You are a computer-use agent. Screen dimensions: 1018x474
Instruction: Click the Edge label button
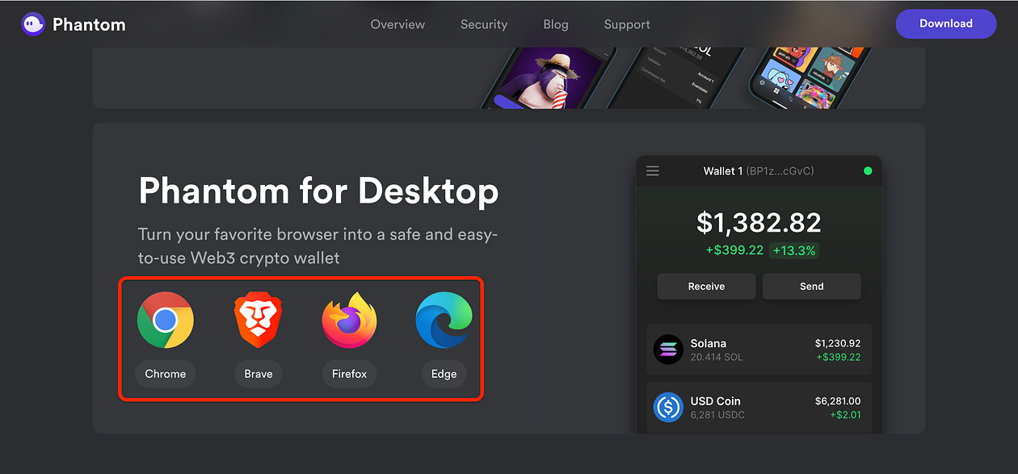(x=444, y=374)
